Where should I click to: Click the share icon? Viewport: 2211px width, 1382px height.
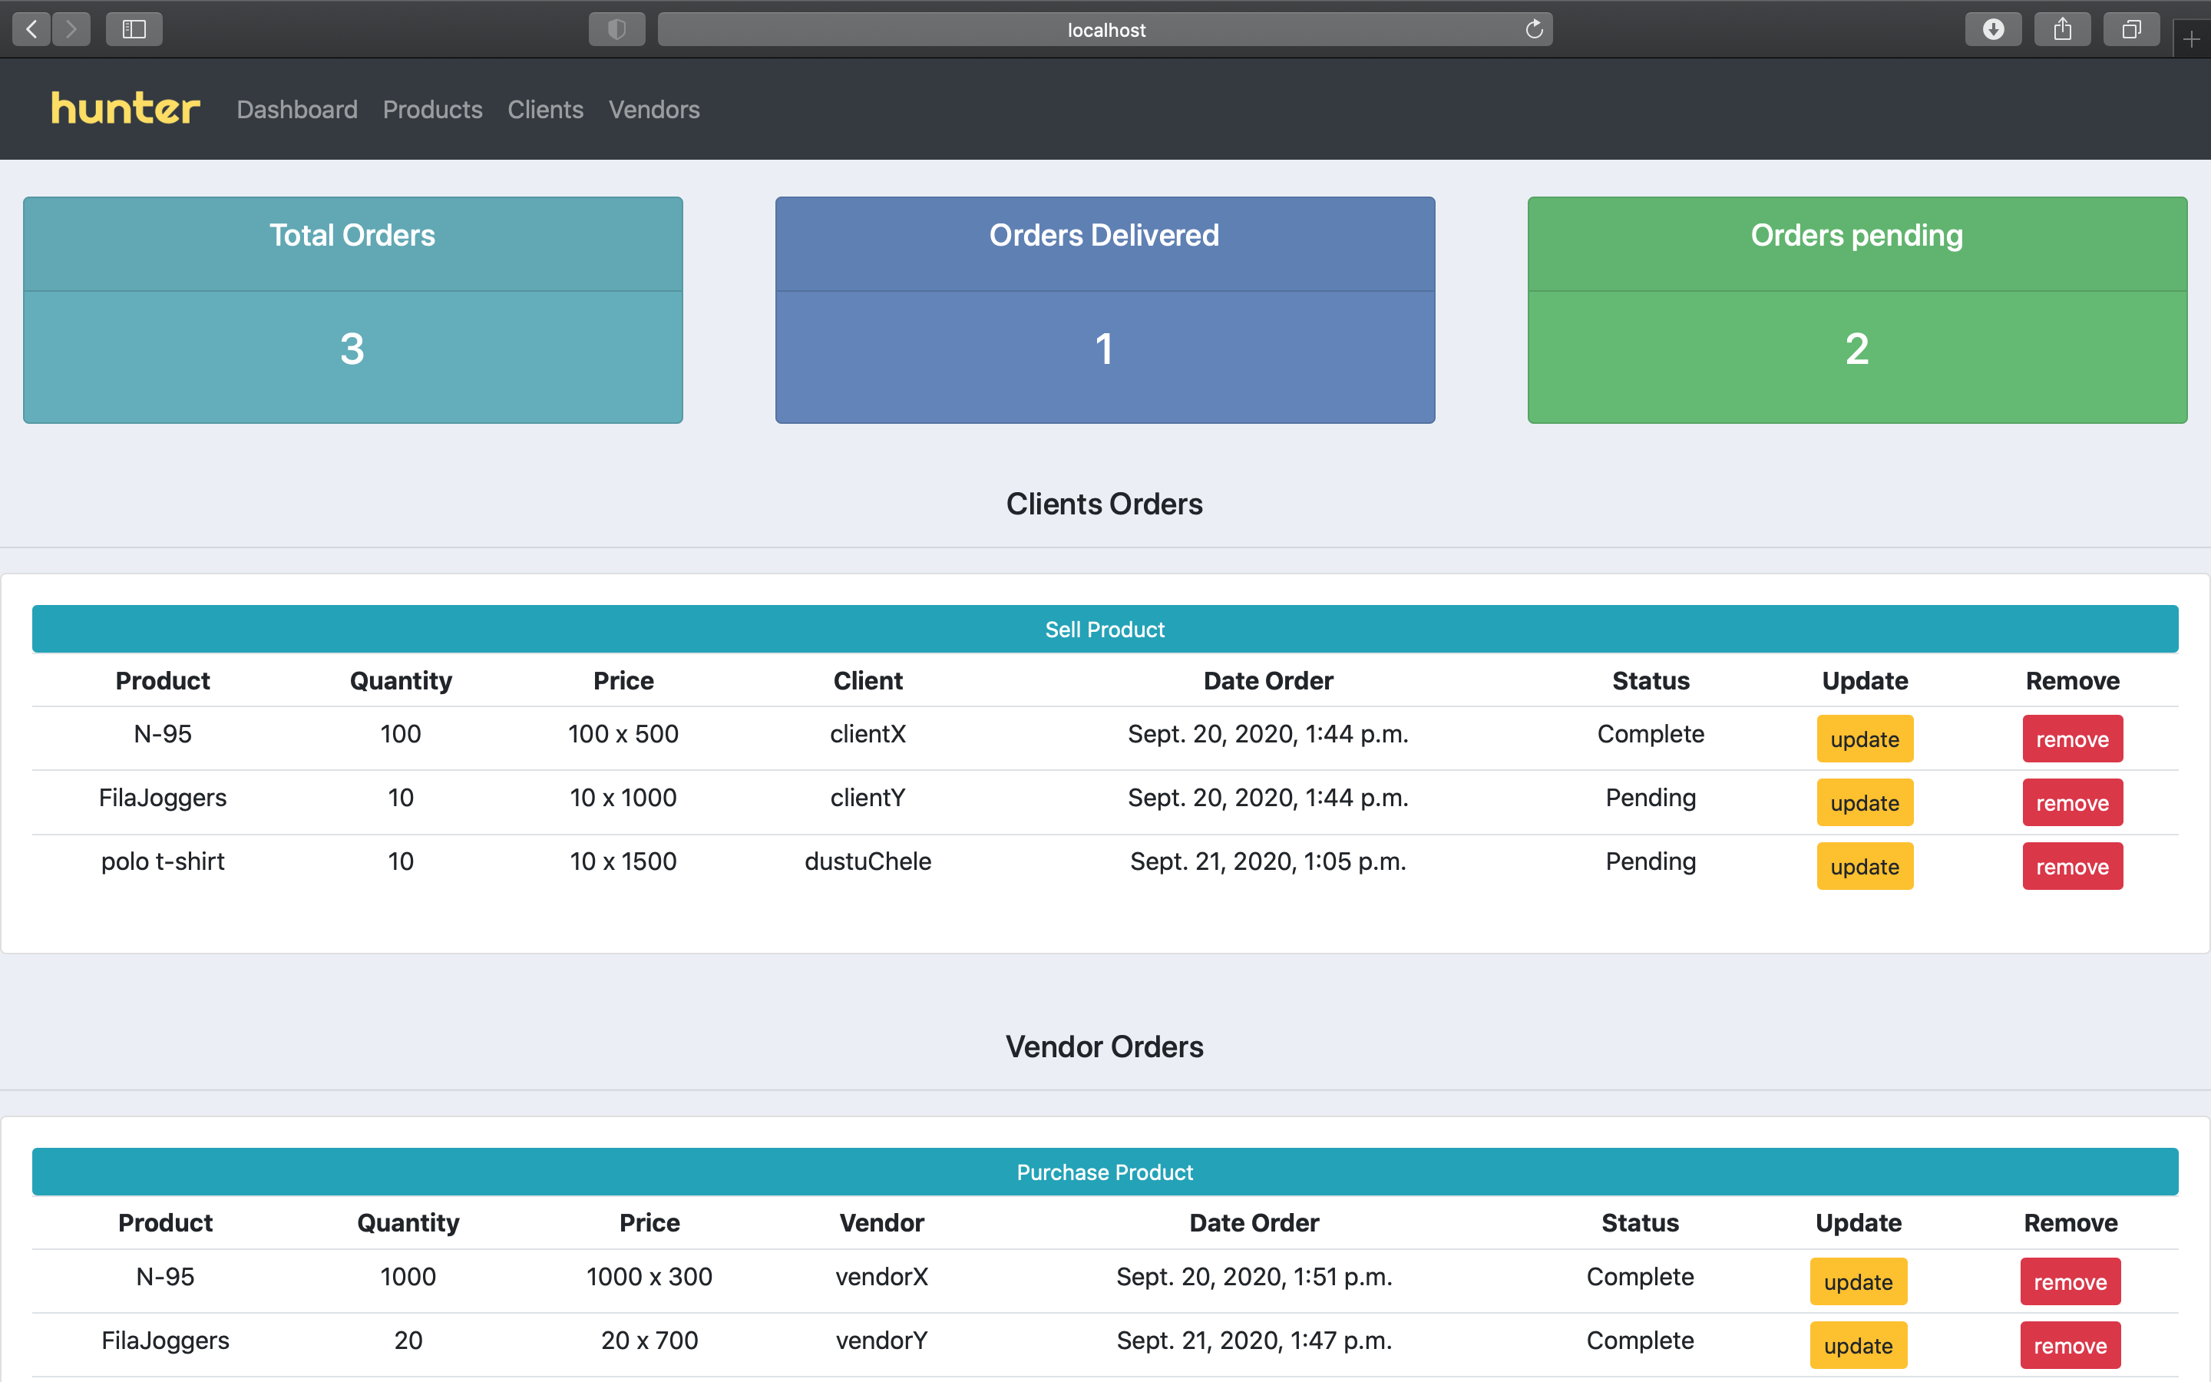(2062, 28)
